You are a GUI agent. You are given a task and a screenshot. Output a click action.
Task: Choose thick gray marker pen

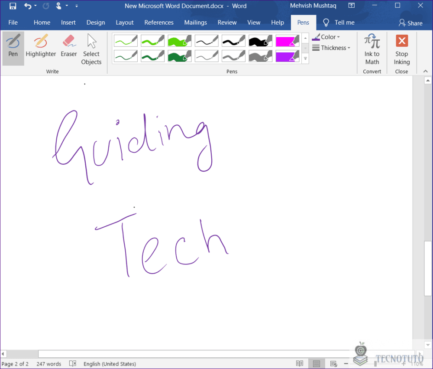260,56
